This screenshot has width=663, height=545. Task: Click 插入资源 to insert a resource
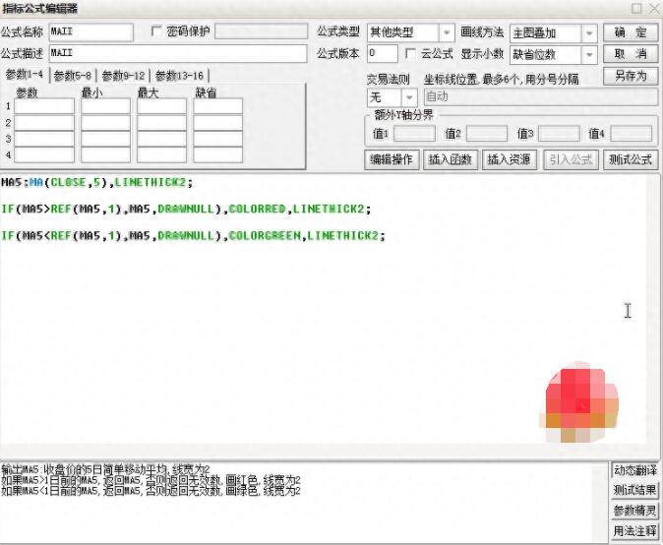click(510, 159)
